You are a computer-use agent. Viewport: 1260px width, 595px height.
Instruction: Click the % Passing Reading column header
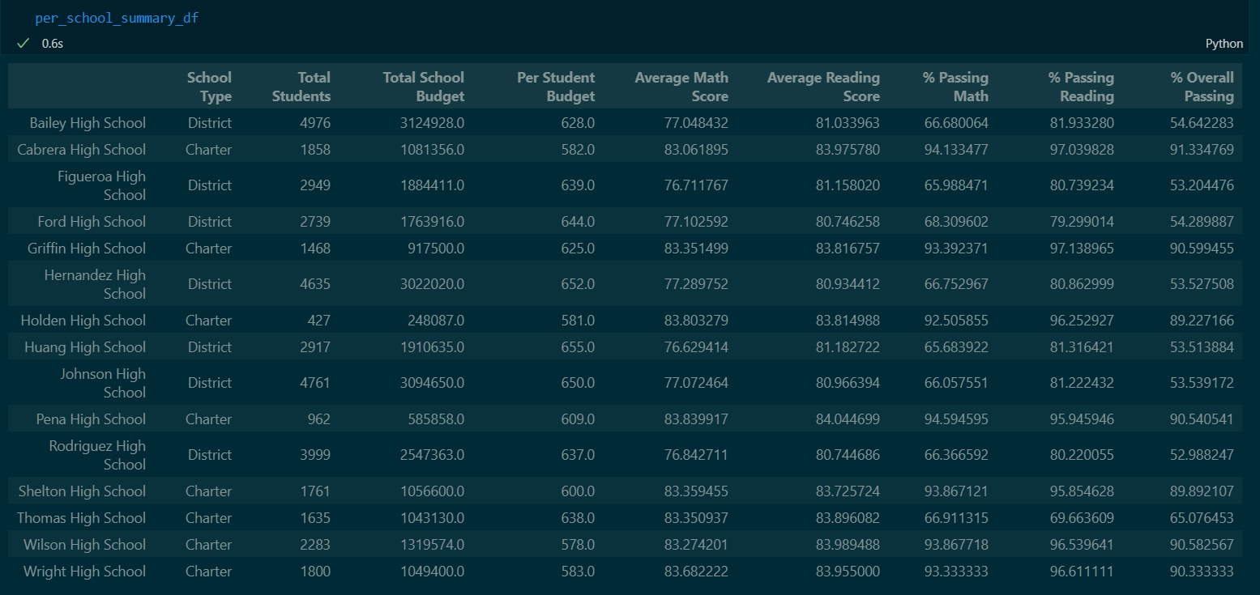1082,86
